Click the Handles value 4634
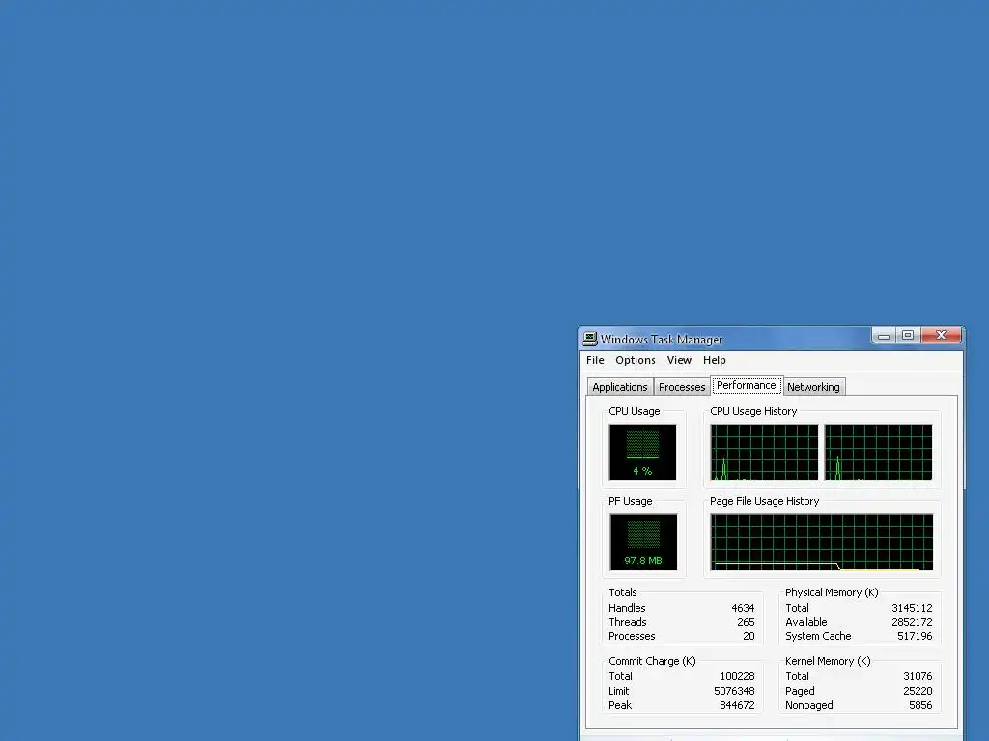Viewport: 989px width, 741px height. pos(743,608)
